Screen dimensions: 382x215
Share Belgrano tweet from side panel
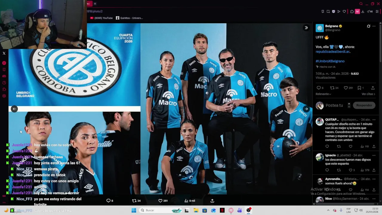pyautogui.click(x=373, y=88)
